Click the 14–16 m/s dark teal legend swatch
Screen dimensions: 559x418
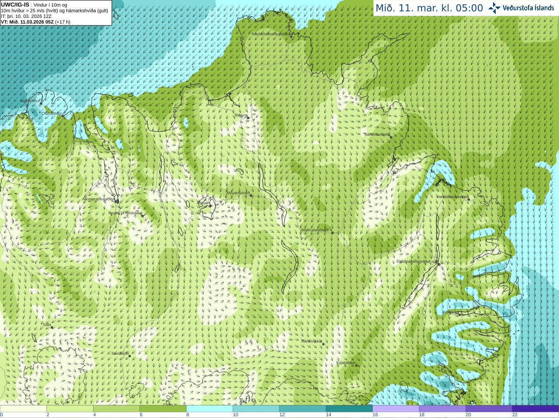tap(349, 408)
